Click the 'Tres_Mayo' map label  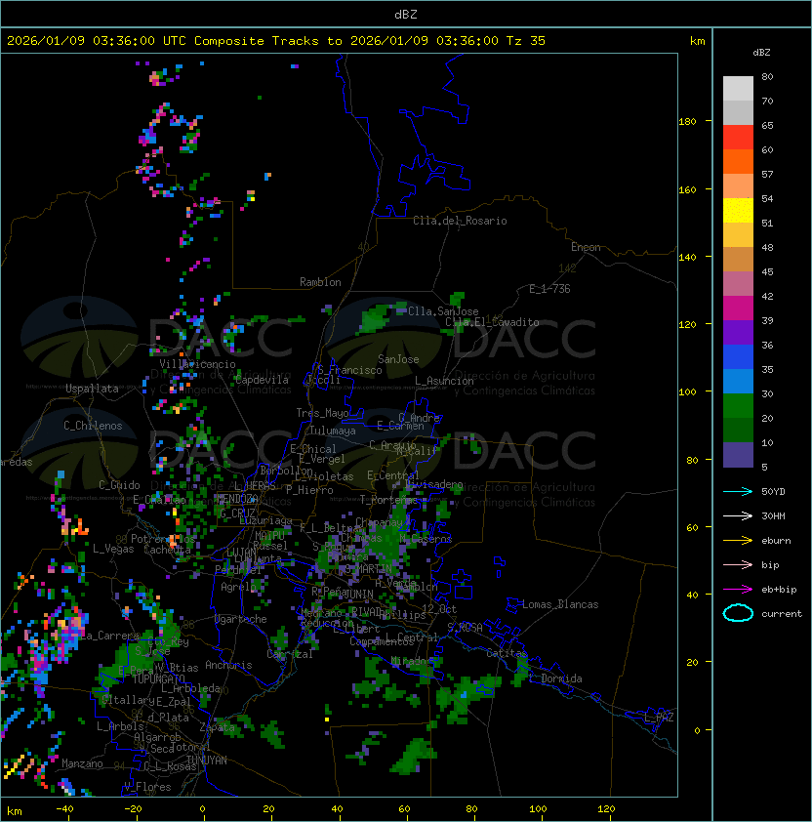(322, 413)
